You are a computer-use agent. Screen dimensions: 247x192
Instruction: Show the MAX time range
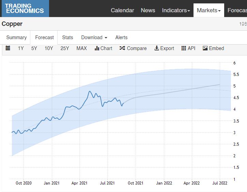(81, 48)
